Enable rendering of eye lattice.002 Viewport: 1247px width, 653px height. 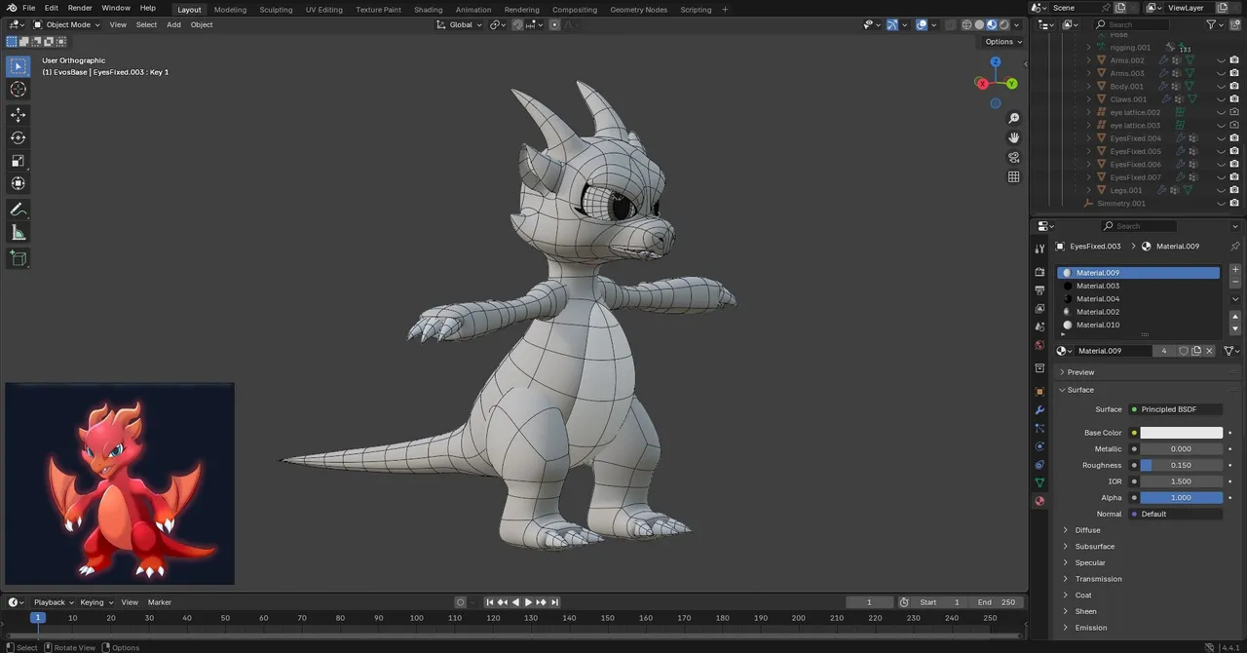1234,112
